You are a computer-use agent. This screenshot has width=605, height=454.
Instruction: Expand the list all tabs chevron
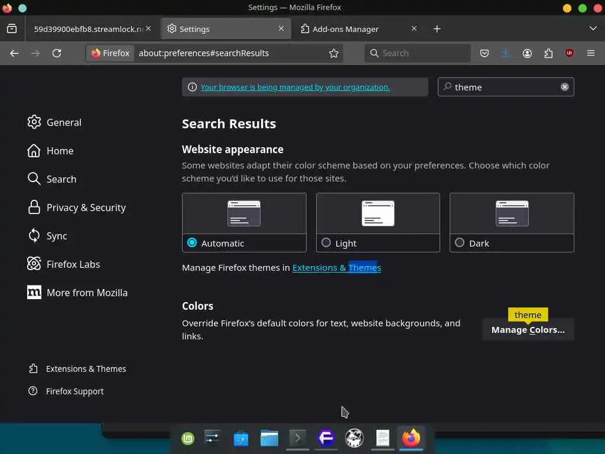pyautogui.click(x=593, y=28)
